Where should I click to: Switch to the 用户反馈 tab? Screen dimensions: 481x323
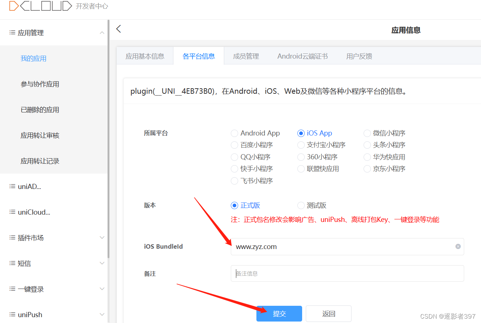(x=359, y=56)
